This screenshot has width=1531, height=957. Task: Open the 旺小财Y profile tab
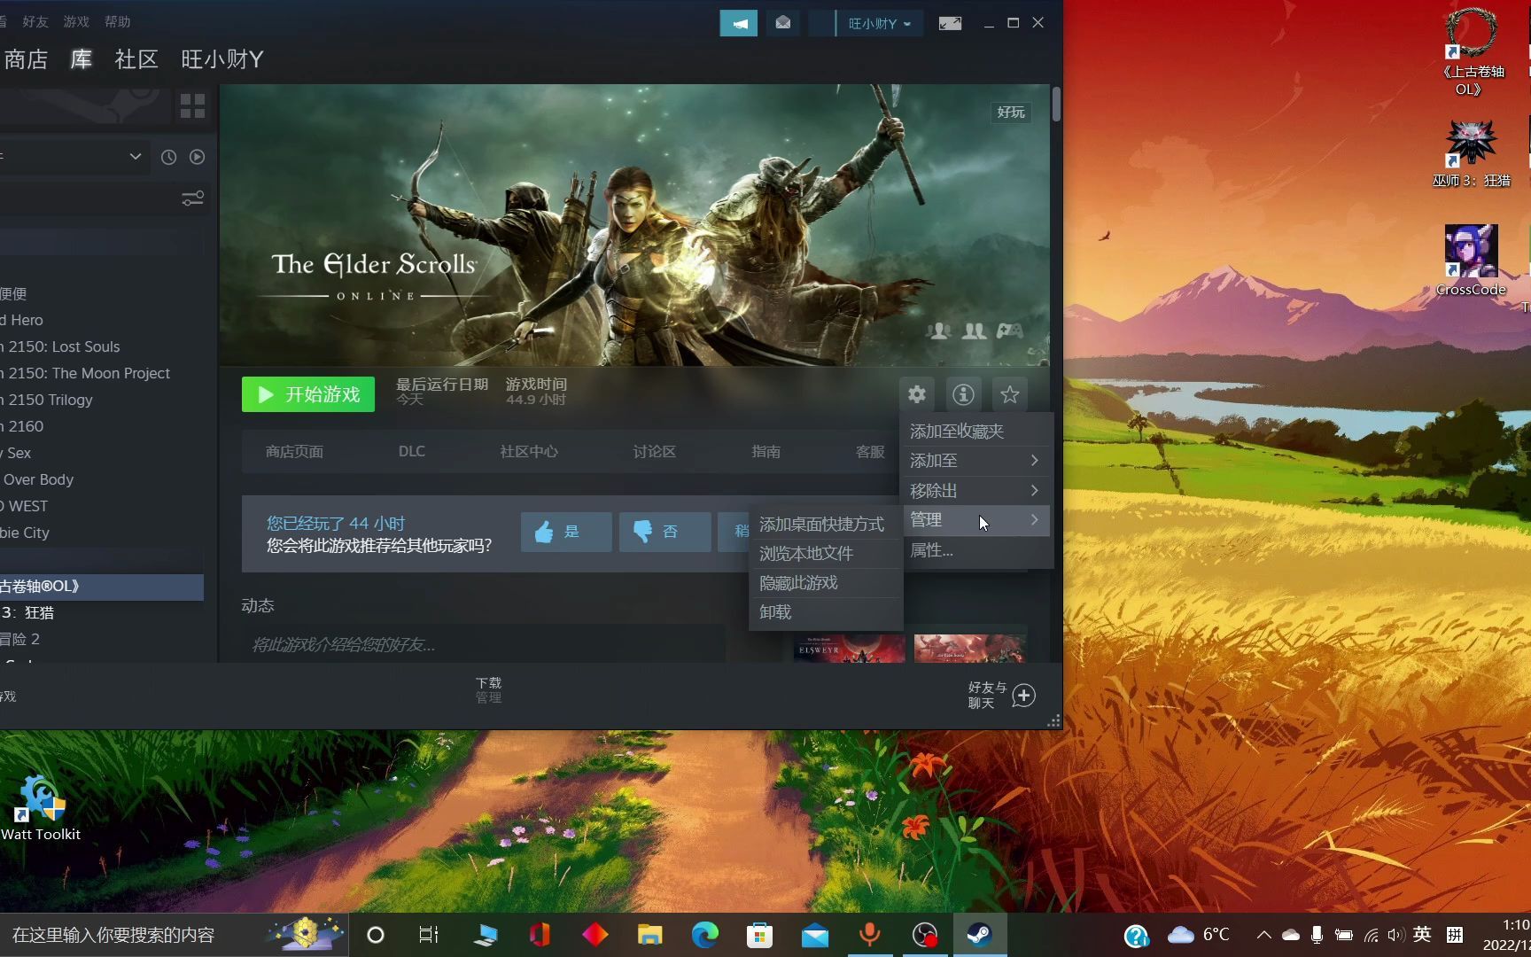[222, 59]
